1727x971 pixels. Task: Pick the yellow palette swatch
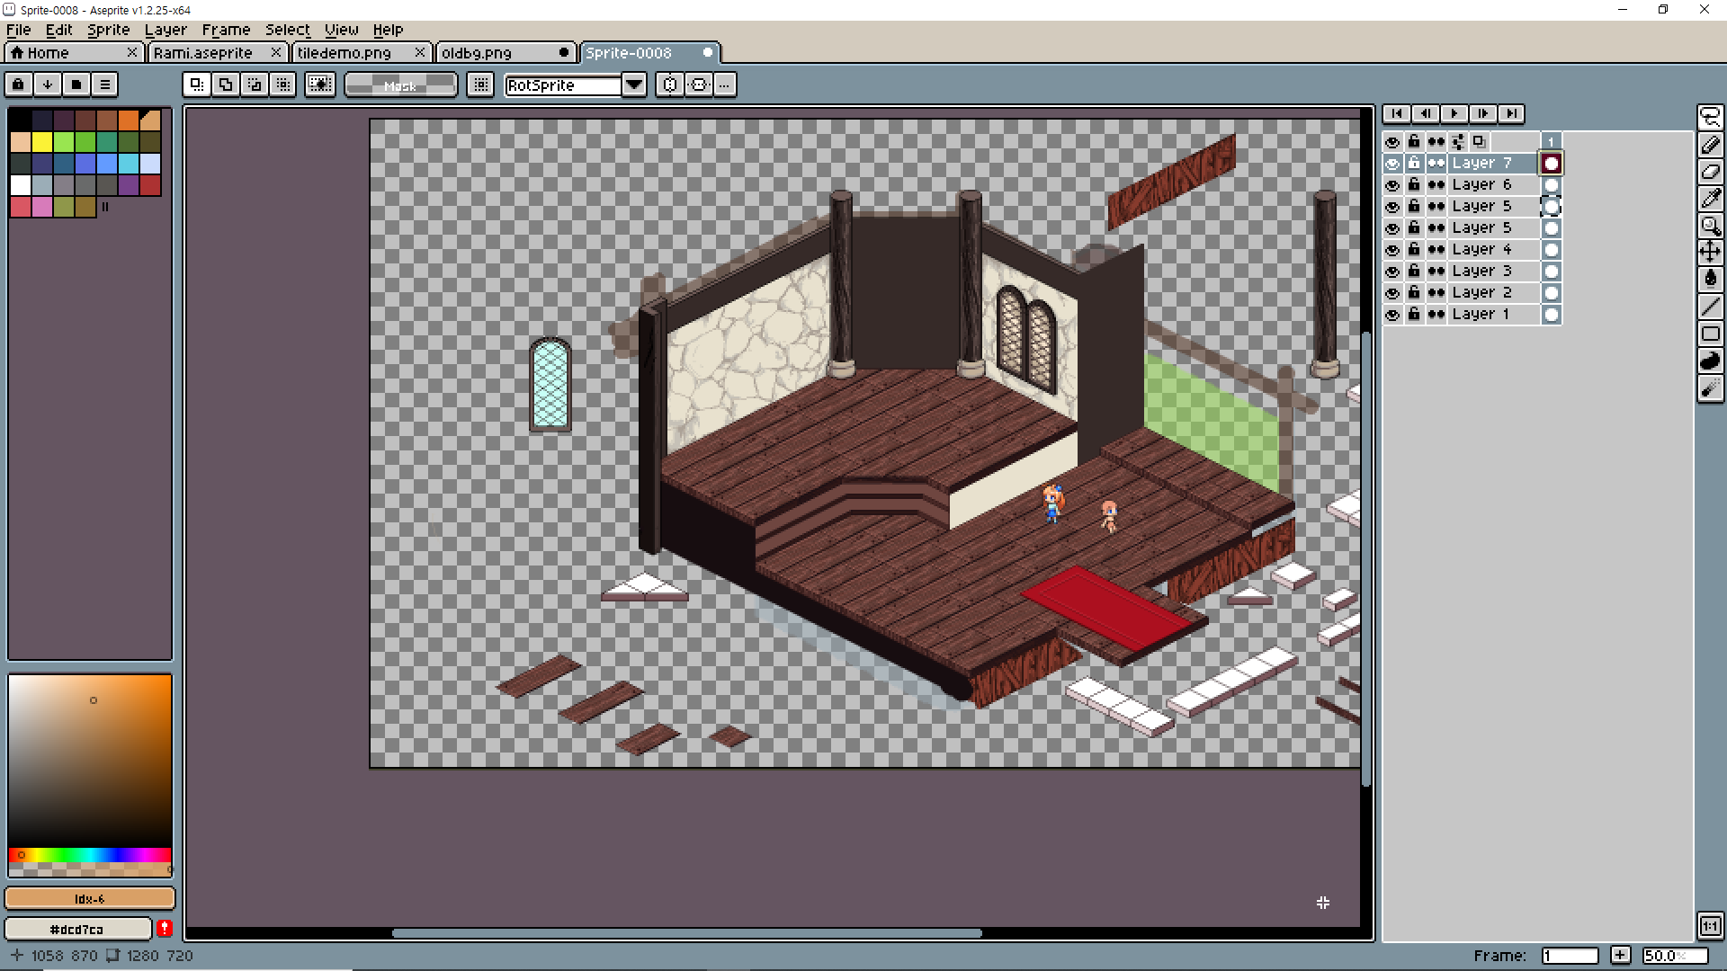(42, 142)
